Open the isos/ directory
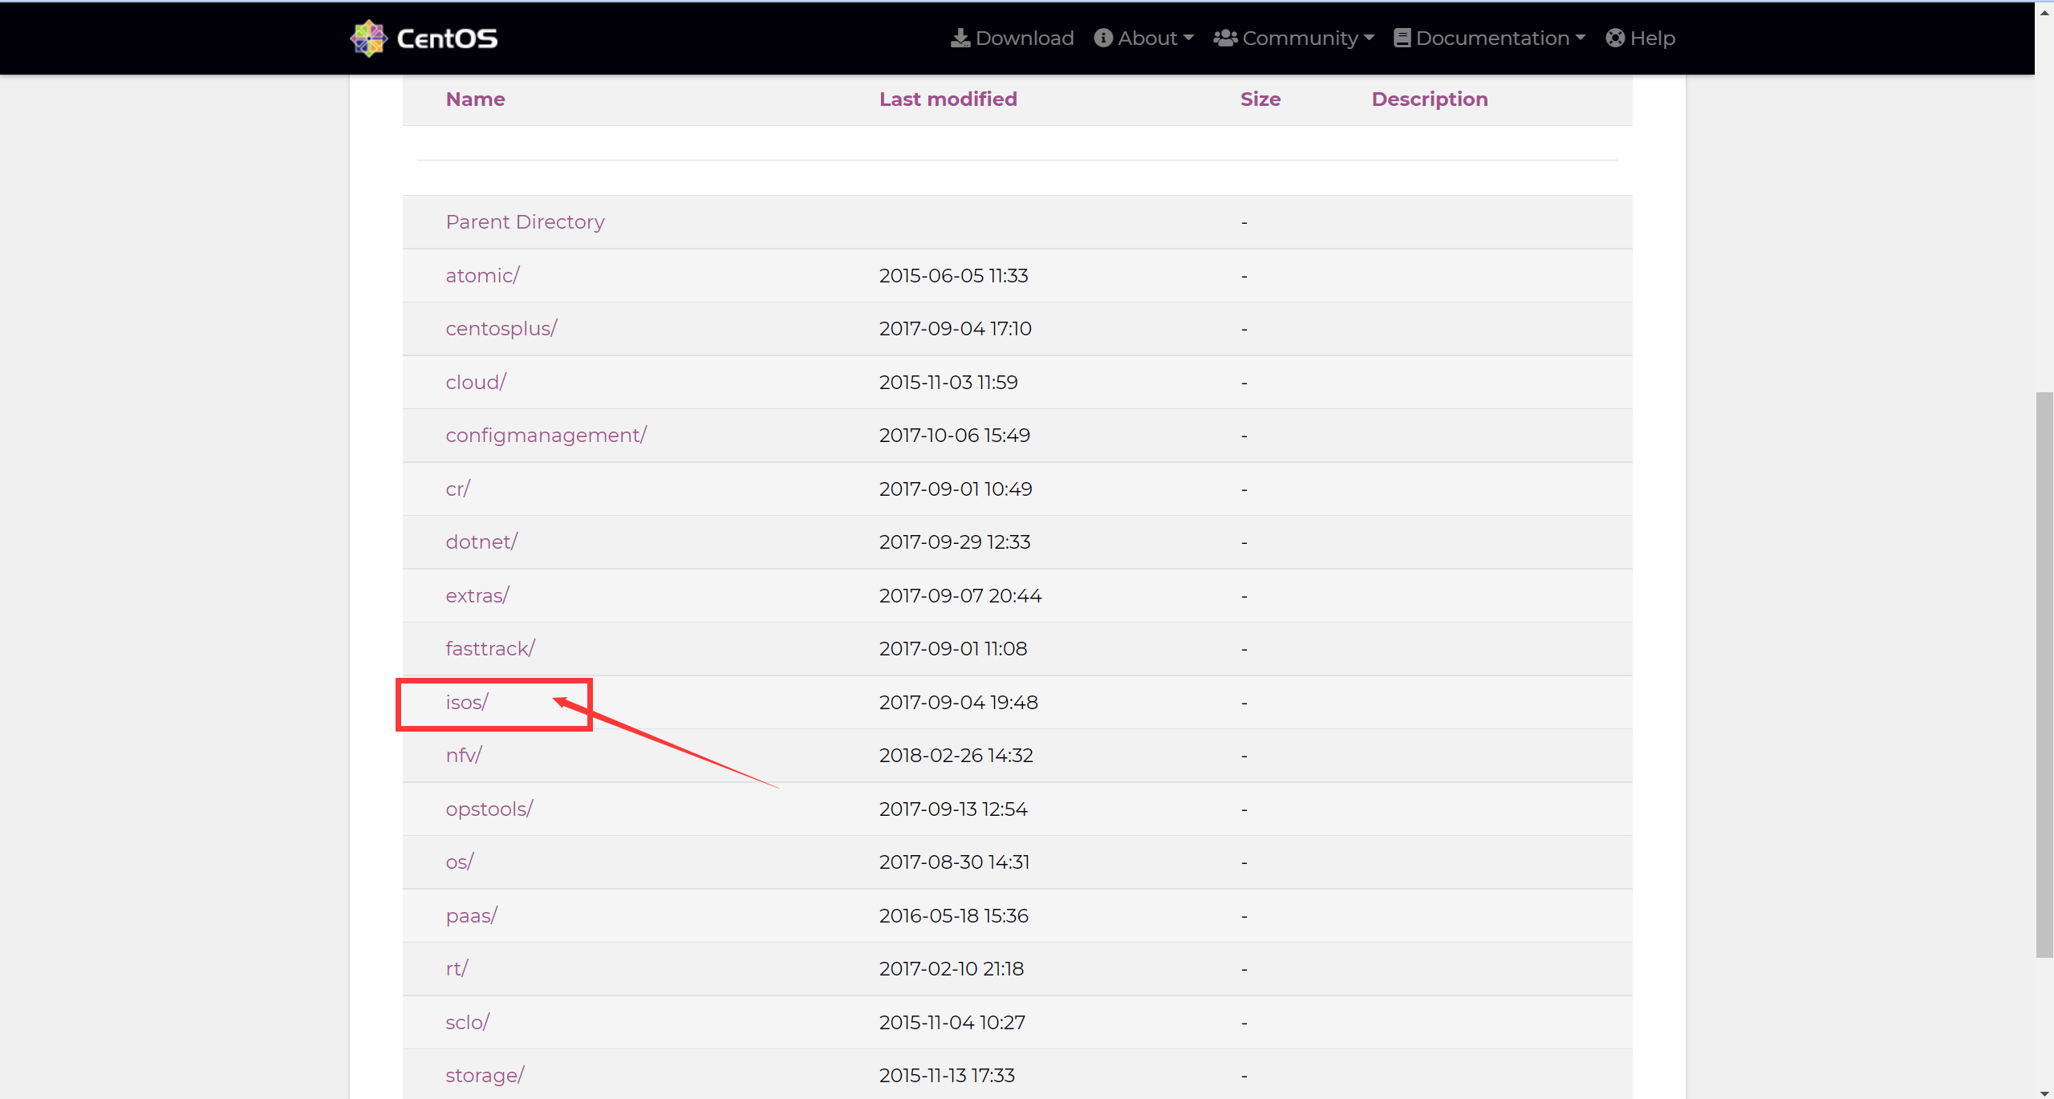Image resolution: width=2054 pixels, height=1099 pixels. point(467,702)
